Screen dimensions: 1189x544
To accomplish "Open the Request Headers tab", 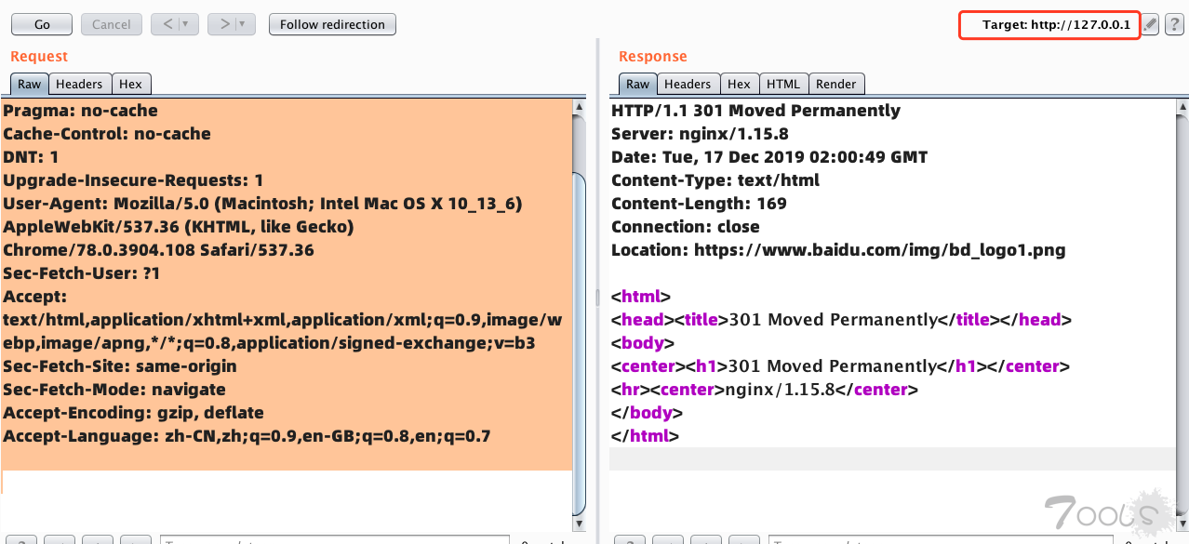I will pos(79,84).
